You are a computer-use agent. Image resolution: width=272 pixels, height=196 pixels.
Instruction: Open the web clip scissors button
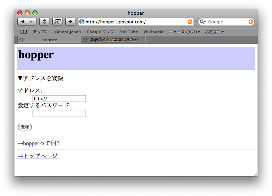tap(57, 22)
